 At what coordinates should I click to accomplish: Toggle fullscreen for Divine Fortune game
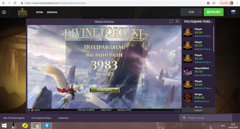pyautogui.click(x=171, y=22)
